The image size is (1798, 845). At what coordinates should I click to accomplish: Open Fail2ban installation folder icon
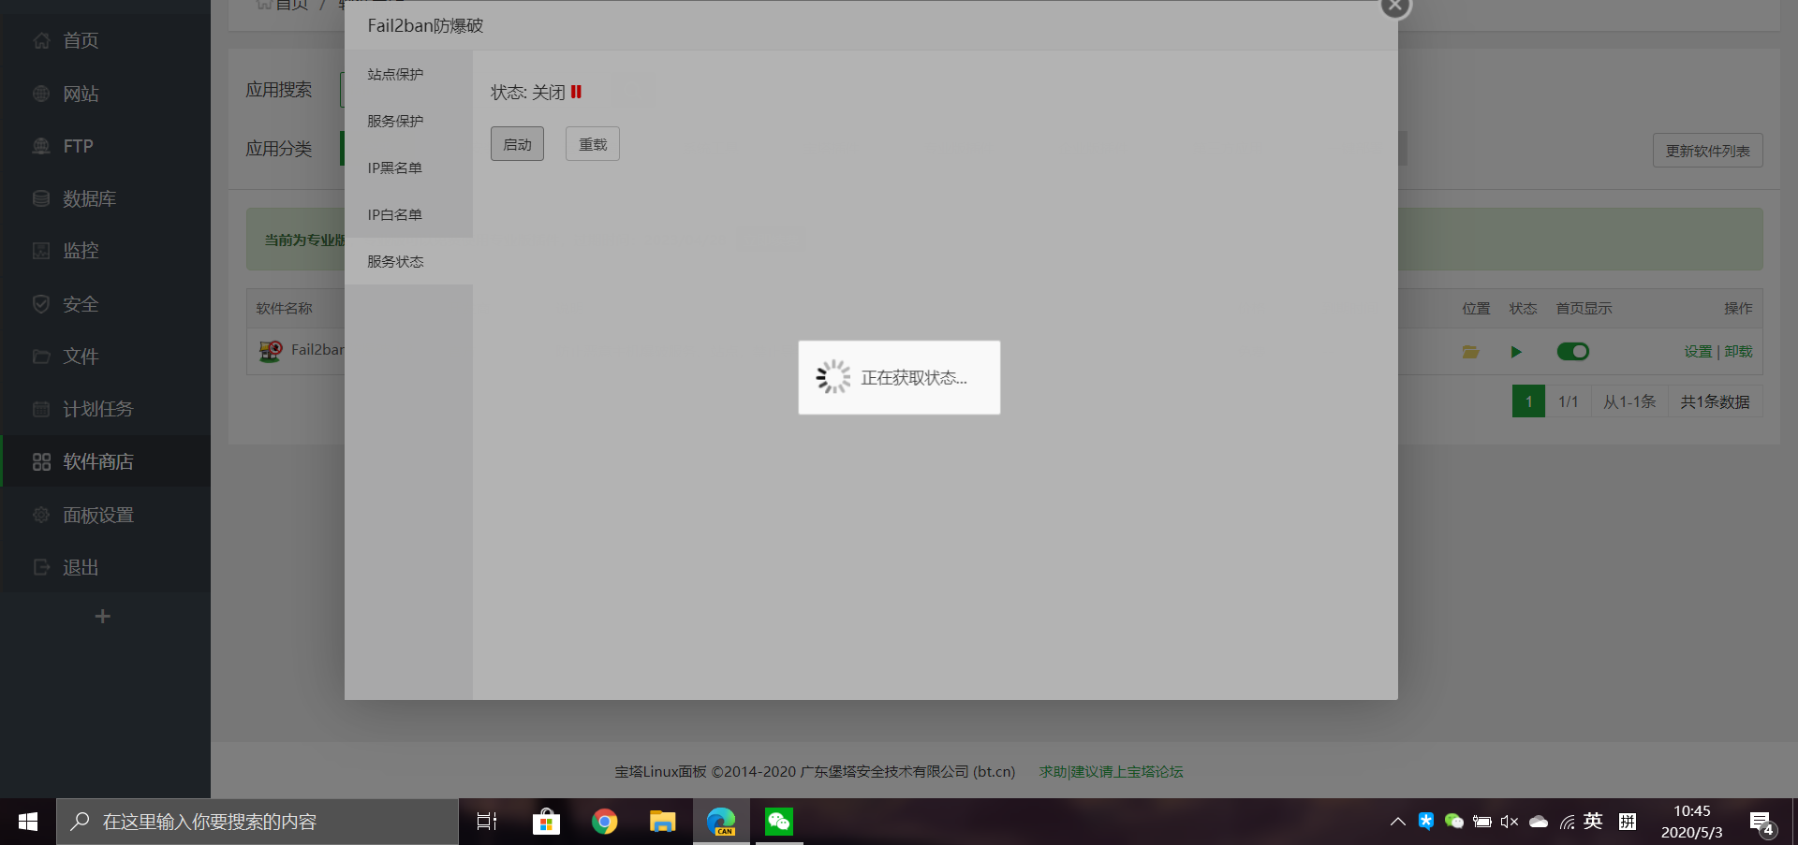click(1471, 352)
